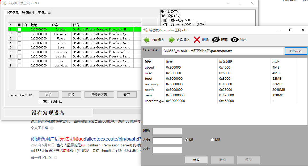
Task: Click the 执行 button
Action: pos(49,95)
